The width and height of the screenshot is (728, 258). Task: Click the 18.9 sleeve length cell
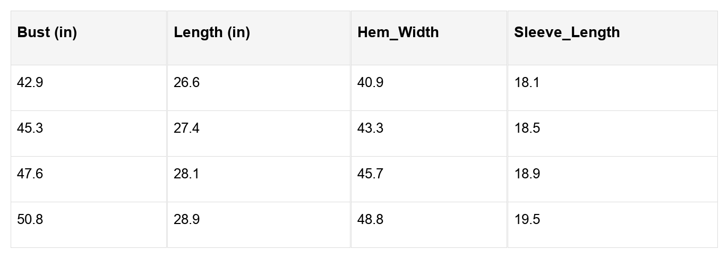(x=527, y=174)
